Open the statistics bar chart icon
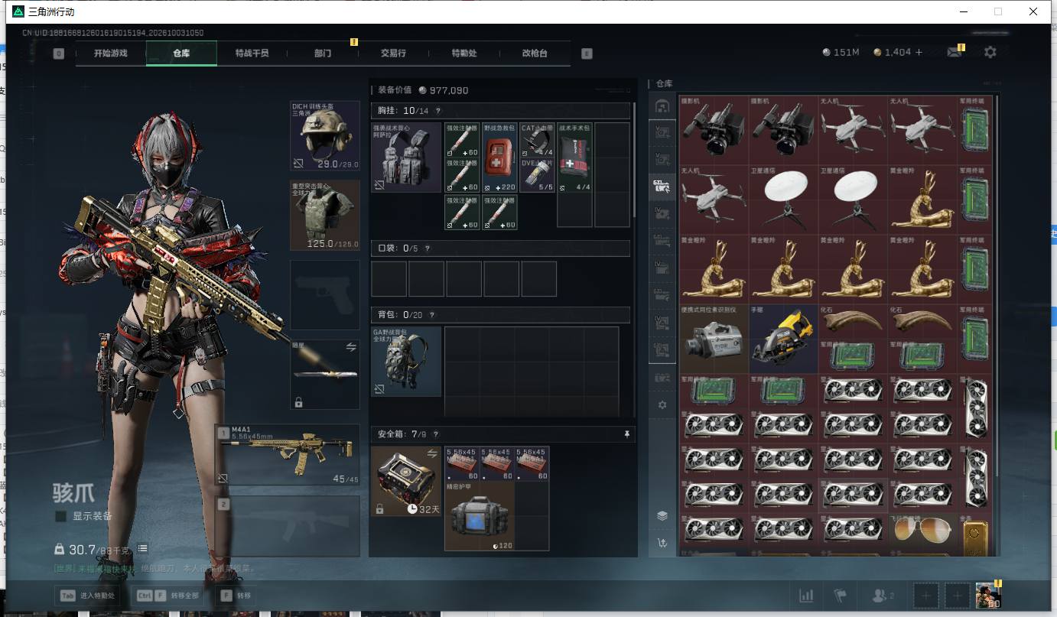 806,596
